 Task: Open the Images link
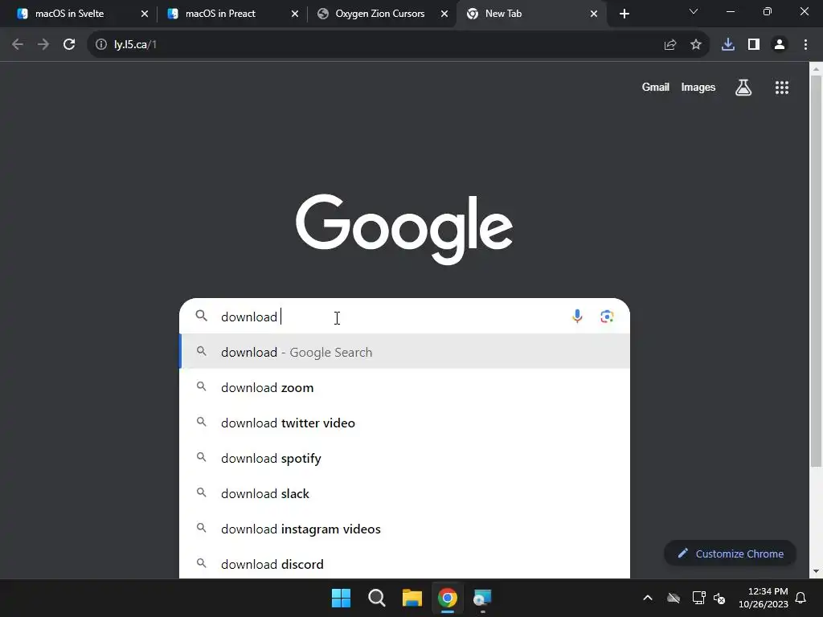click(698, 87)
